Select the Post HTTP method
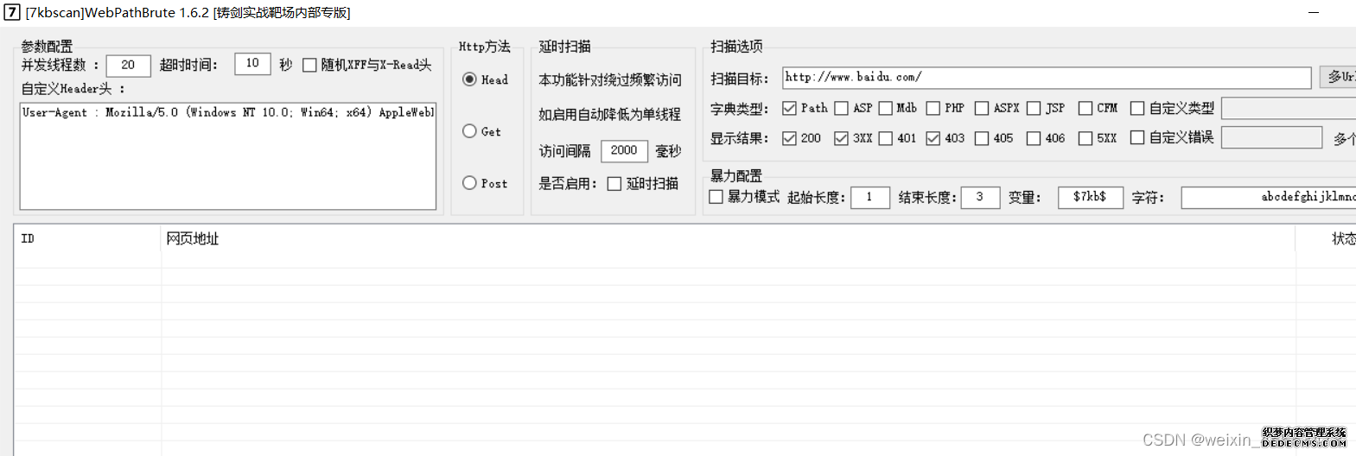Viewport: 1356px width, 456px height. [x=470, y=183]
